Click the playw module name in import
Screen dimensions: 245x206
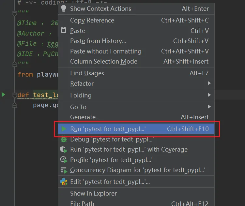[47, 74]
